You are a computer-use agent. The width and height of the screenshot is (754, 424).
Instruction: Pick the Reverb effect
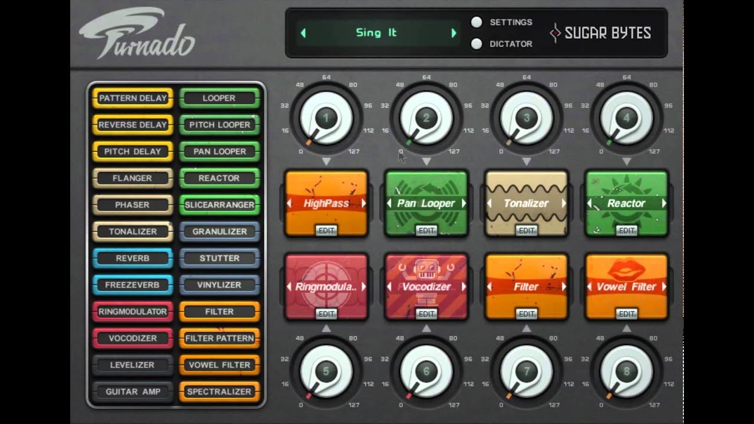click(133, 258)
